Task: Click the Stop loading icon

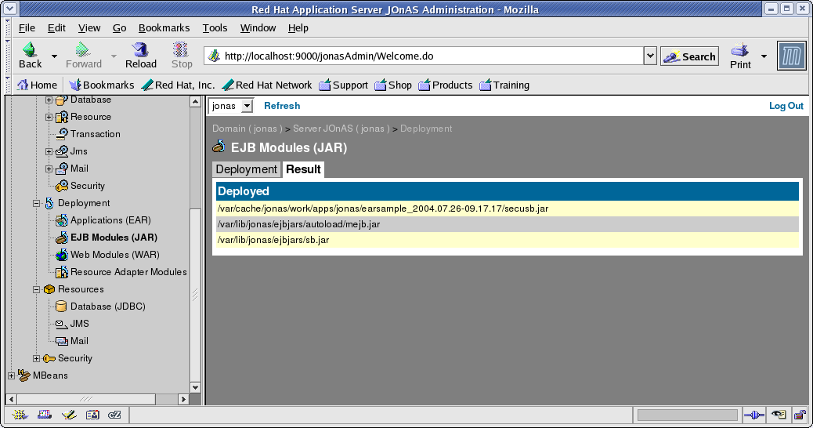Action: coord(180,49)
